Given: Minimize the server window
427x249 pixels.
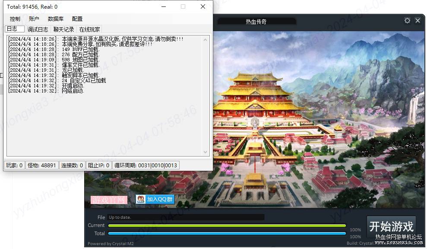Looking at the screenshot, I should pyautogui.click(x=164, y=6).
